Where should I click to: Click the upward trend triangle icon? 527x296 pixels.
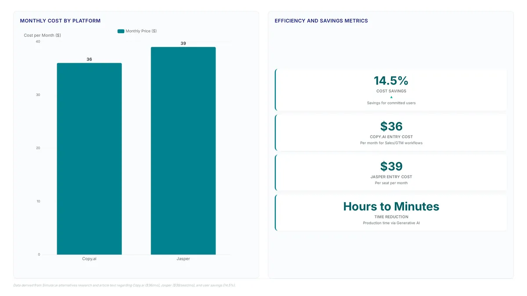pyautogui.click(x=391, y=97)
